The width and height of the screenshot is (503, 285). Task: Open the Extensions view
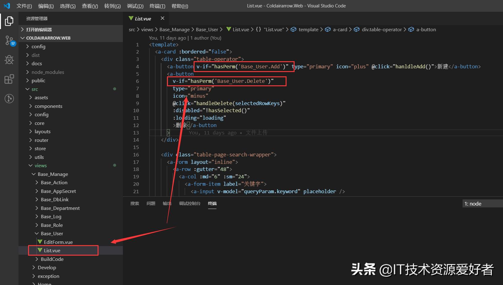pyautogui.click(x=9, y=79)
